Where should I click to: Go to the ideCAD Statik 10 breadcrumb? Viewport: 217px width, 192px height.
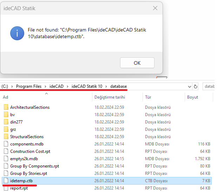(x=88, y=87)
